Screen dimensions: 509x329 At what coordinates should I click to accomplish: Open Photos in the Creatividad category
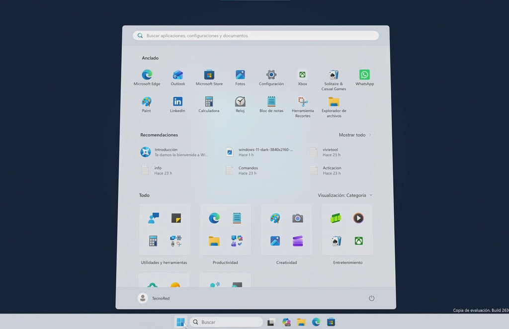click(x=275, y=241)
